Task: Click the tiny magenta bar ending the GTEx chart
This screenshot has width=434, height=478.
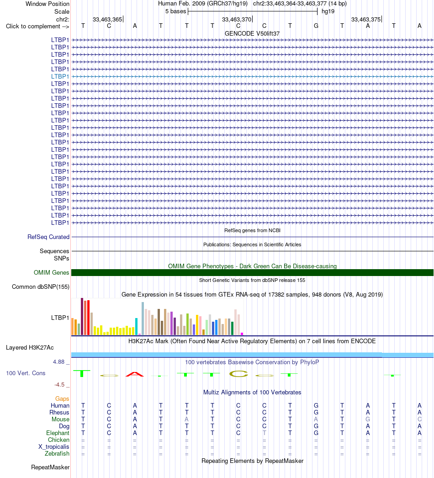Action: [x=242, y=334]
